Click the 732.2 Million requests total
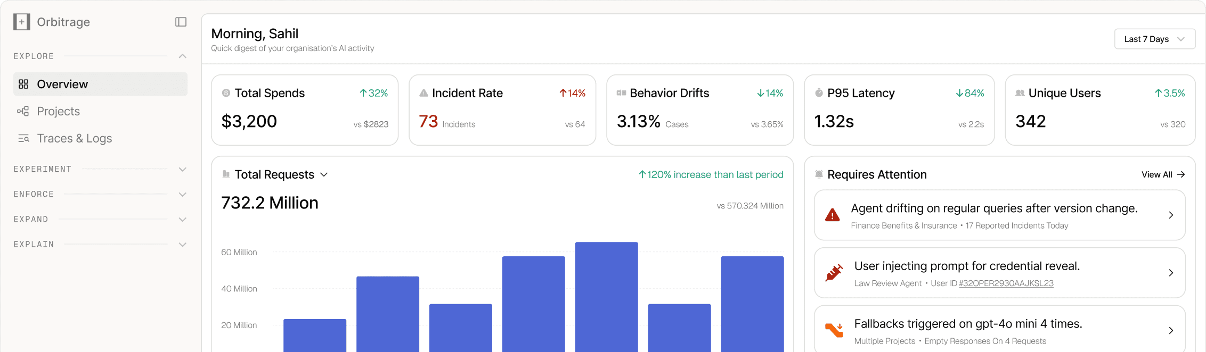Screen dimensions: 1206x352 (270, 203)
